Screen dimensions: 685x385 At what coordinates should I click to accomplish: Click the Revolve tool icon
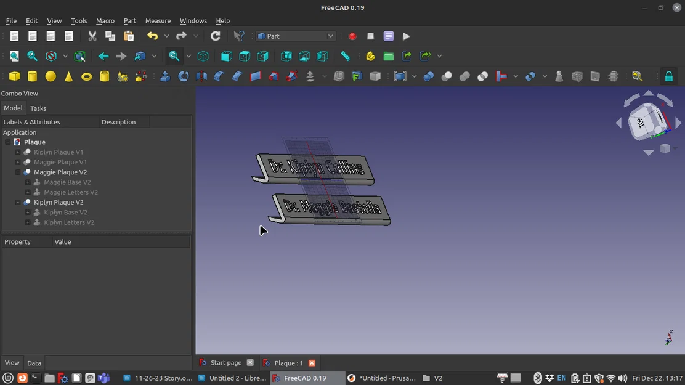184,76
